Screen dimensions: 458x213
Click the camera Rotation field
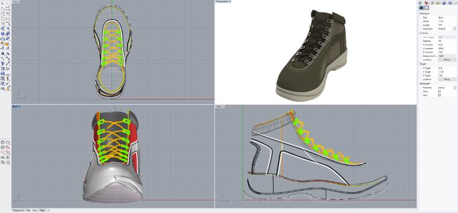447,41
